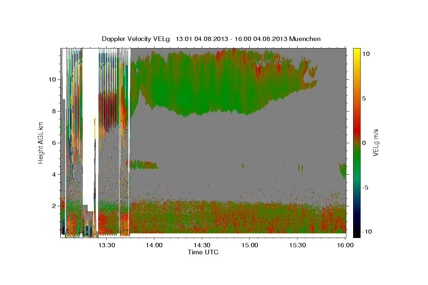Click the date range '13:01 04.08.2013' in title
Image resolution: width=428 pixels, height=285 pixels.
(201, 39)
